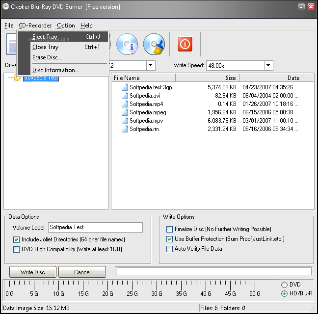Viewport: 318px width, 314px height.
Task: Click the Volume Label input field
Action: (x=95, y=228)
